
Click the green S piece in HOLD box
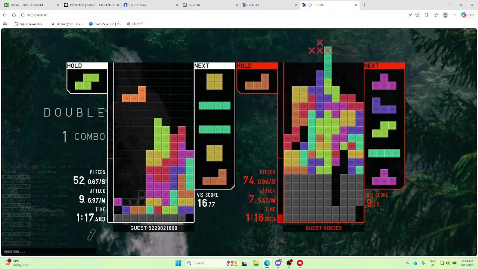coord(87,82)
